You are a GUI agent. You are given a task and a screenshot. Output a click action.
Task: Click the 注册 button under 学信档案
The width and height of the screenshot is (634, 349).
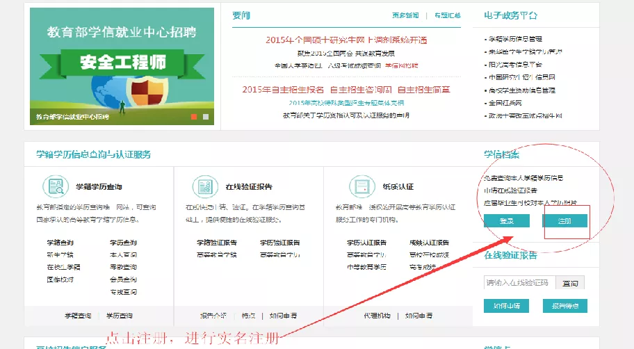(565, 221)
